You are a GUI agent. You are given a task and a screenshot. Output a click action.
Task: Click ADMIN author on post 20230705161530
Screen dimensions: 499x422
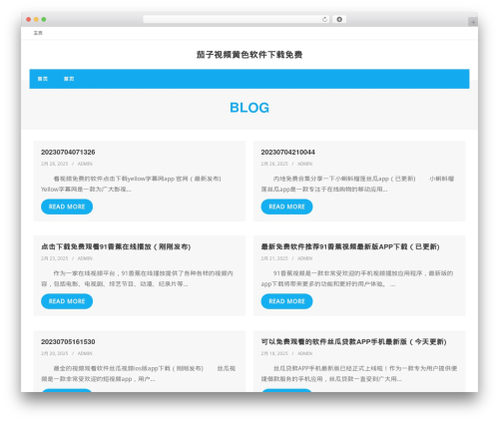coord(85,353)
